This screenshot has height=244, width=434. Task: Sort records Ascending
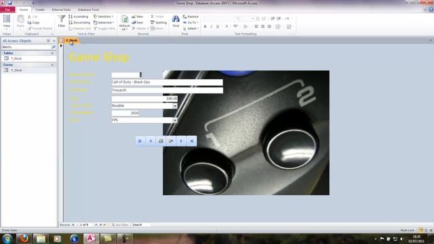pyautogui.click(x=79, y=16)
